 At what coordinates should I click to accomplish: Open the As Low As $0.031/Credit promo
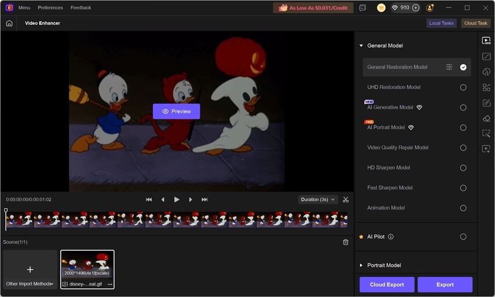313,8
